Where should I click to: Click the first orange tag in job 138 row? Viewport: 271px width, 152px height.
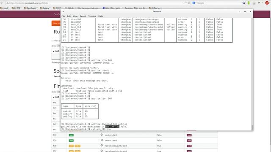[71, 146]
